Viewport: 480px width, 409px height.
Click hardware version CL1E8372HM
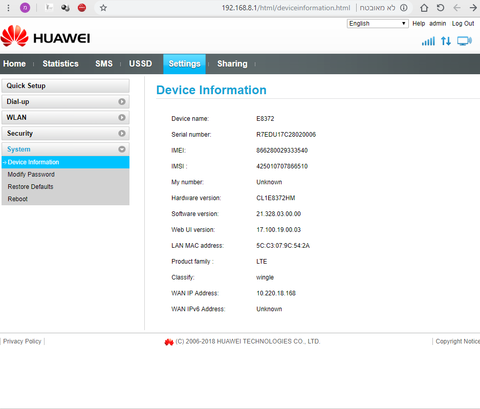coord(275,198)
